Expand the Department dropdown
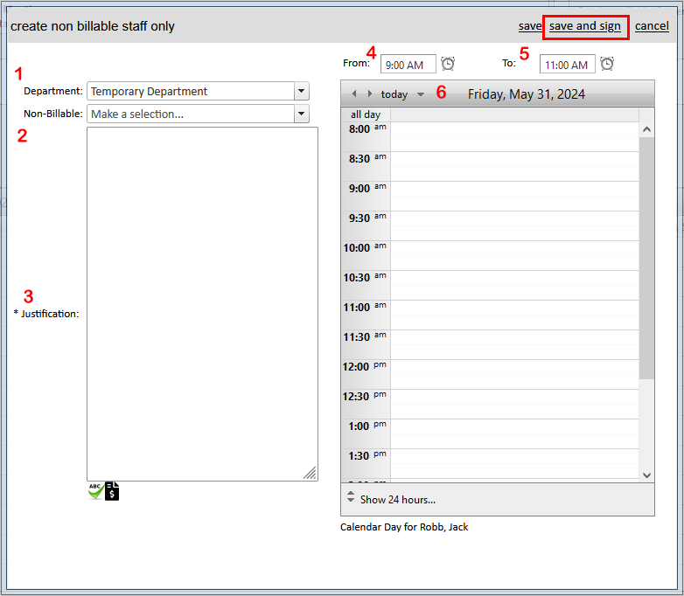This screenshot has width=684, height=596. 302,91
